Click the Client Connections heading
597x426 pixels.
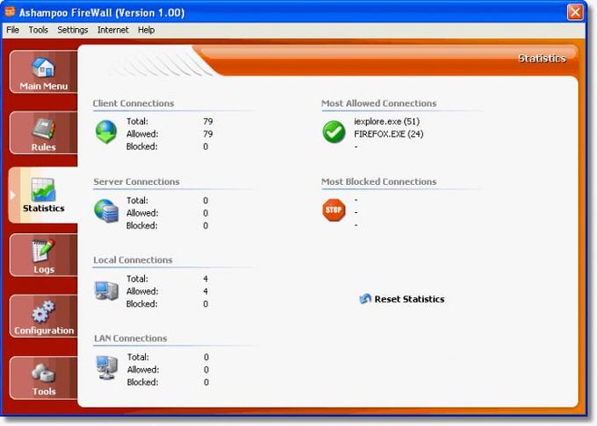pyautogui.click(x=133, y=103)
